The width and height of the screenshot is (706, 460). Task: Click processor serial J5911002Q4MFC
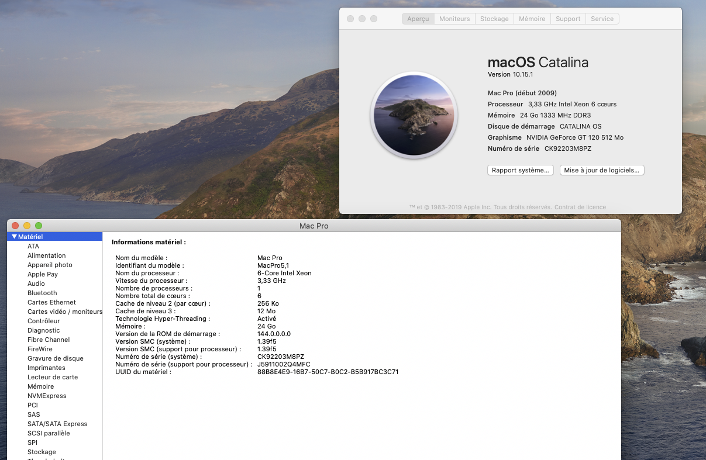click(x=284, y=364)
